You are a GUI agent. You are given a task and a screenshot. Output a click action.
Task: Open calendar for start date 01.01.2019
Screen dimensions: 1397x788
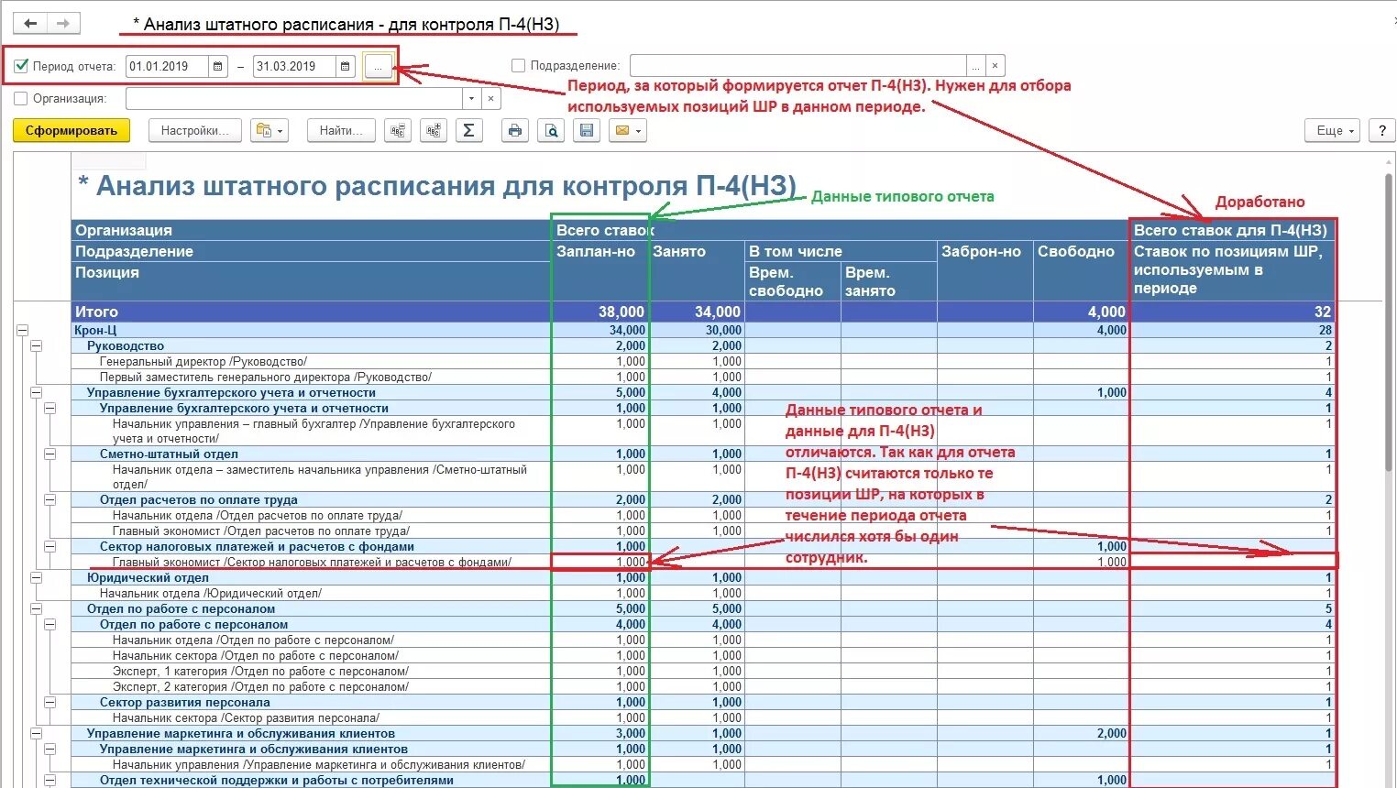point(217,66)
